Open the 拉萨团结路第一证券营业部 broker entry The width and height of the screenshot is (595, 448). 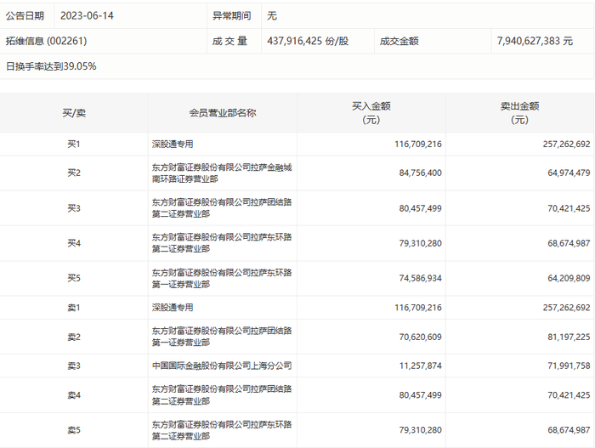pyautogui.click(x=222, y=337)
